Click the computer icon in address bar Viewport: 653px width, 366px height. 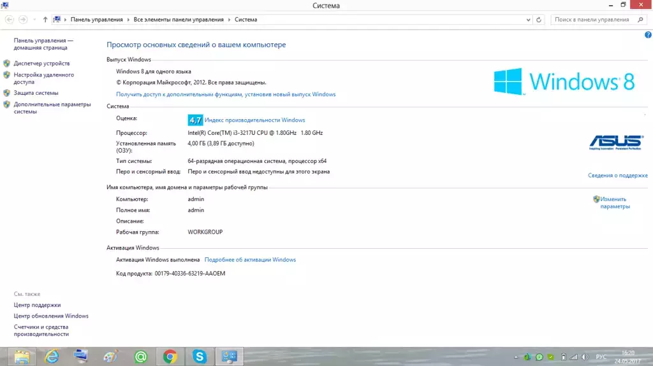coord(57,20)
